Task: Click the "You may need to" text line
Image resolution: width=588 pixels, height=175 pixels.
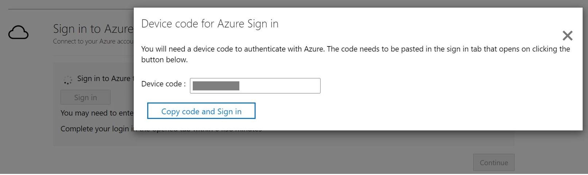Action: point(97,113)
